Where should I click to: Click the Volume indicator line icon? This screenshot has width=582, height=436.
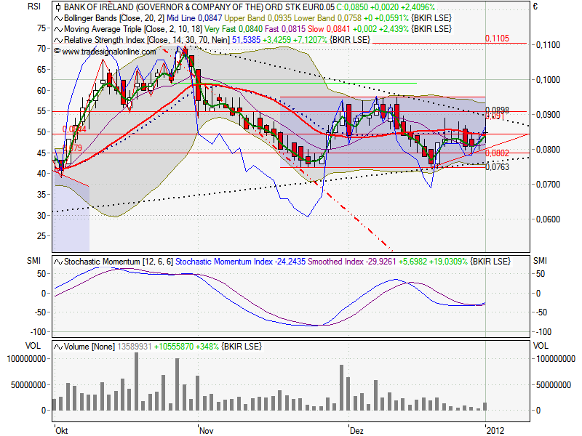[x=58, y=347]
